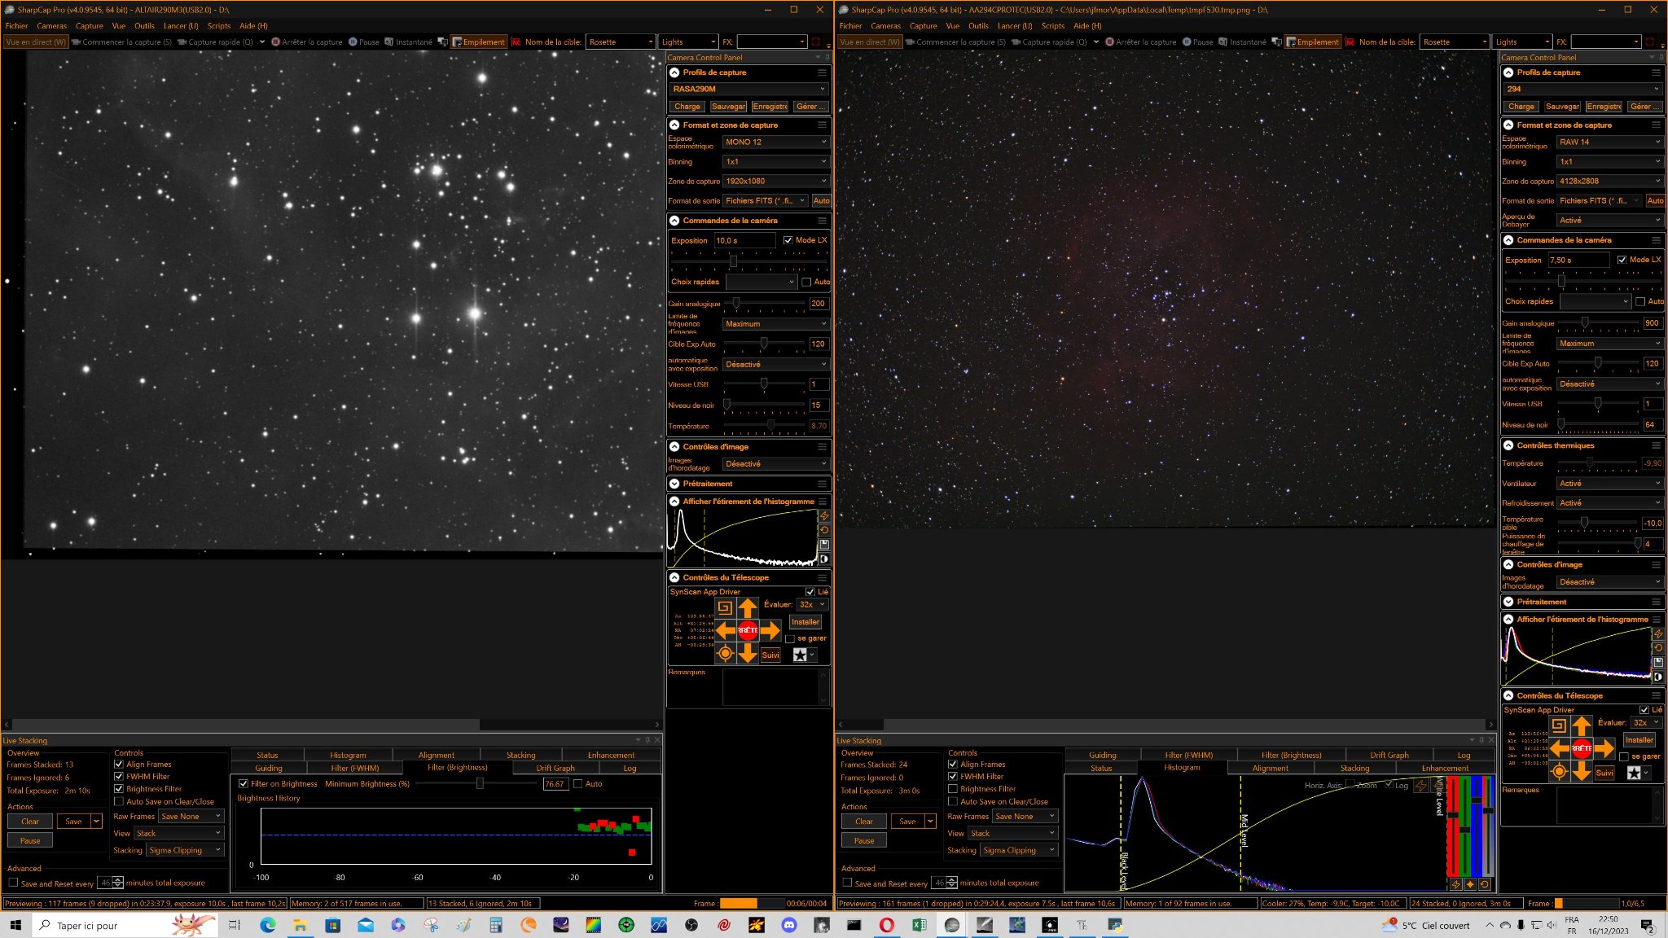Image resolution: width=1668 pixels, height=938 pixels.
Task: Open Excel from the Windows taskbar
Action: point(920,925)
